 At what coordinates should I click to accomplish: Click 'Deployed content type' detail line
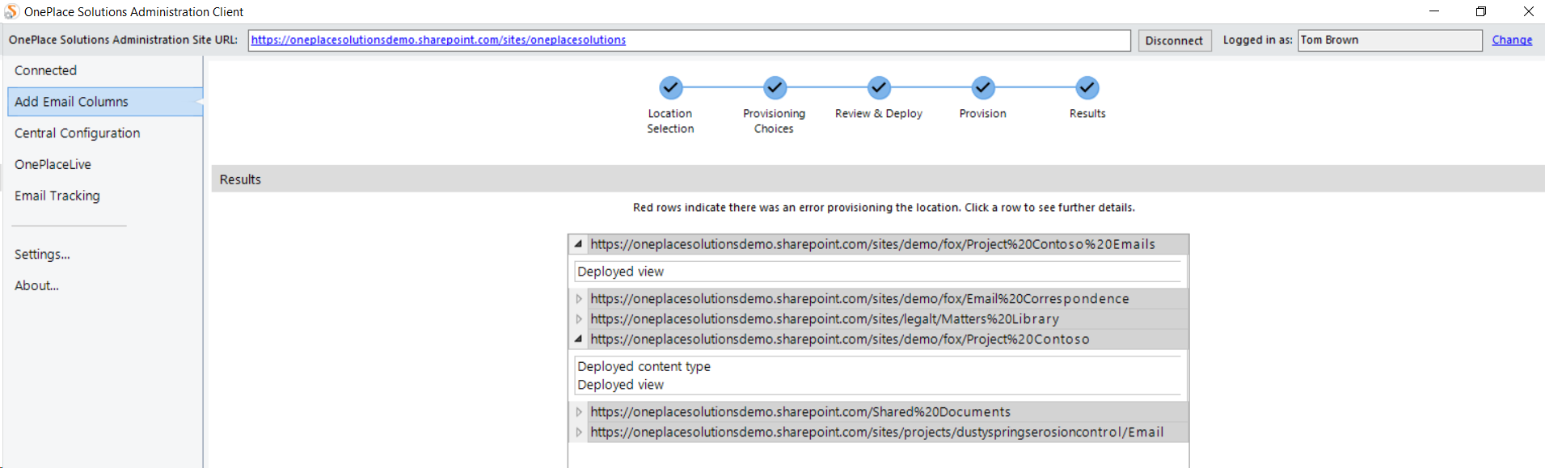tap(644, 366)
